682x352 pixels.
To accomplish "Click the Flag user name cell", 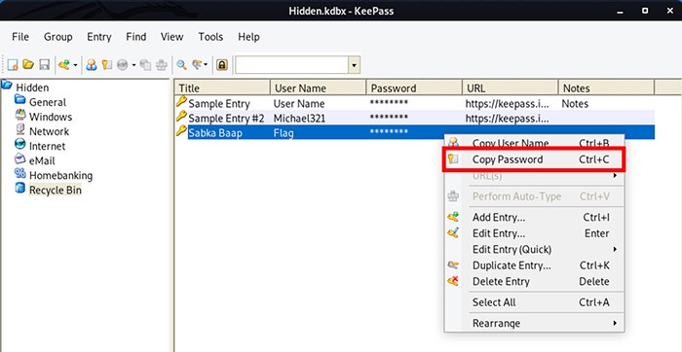I will click(284, 133).
